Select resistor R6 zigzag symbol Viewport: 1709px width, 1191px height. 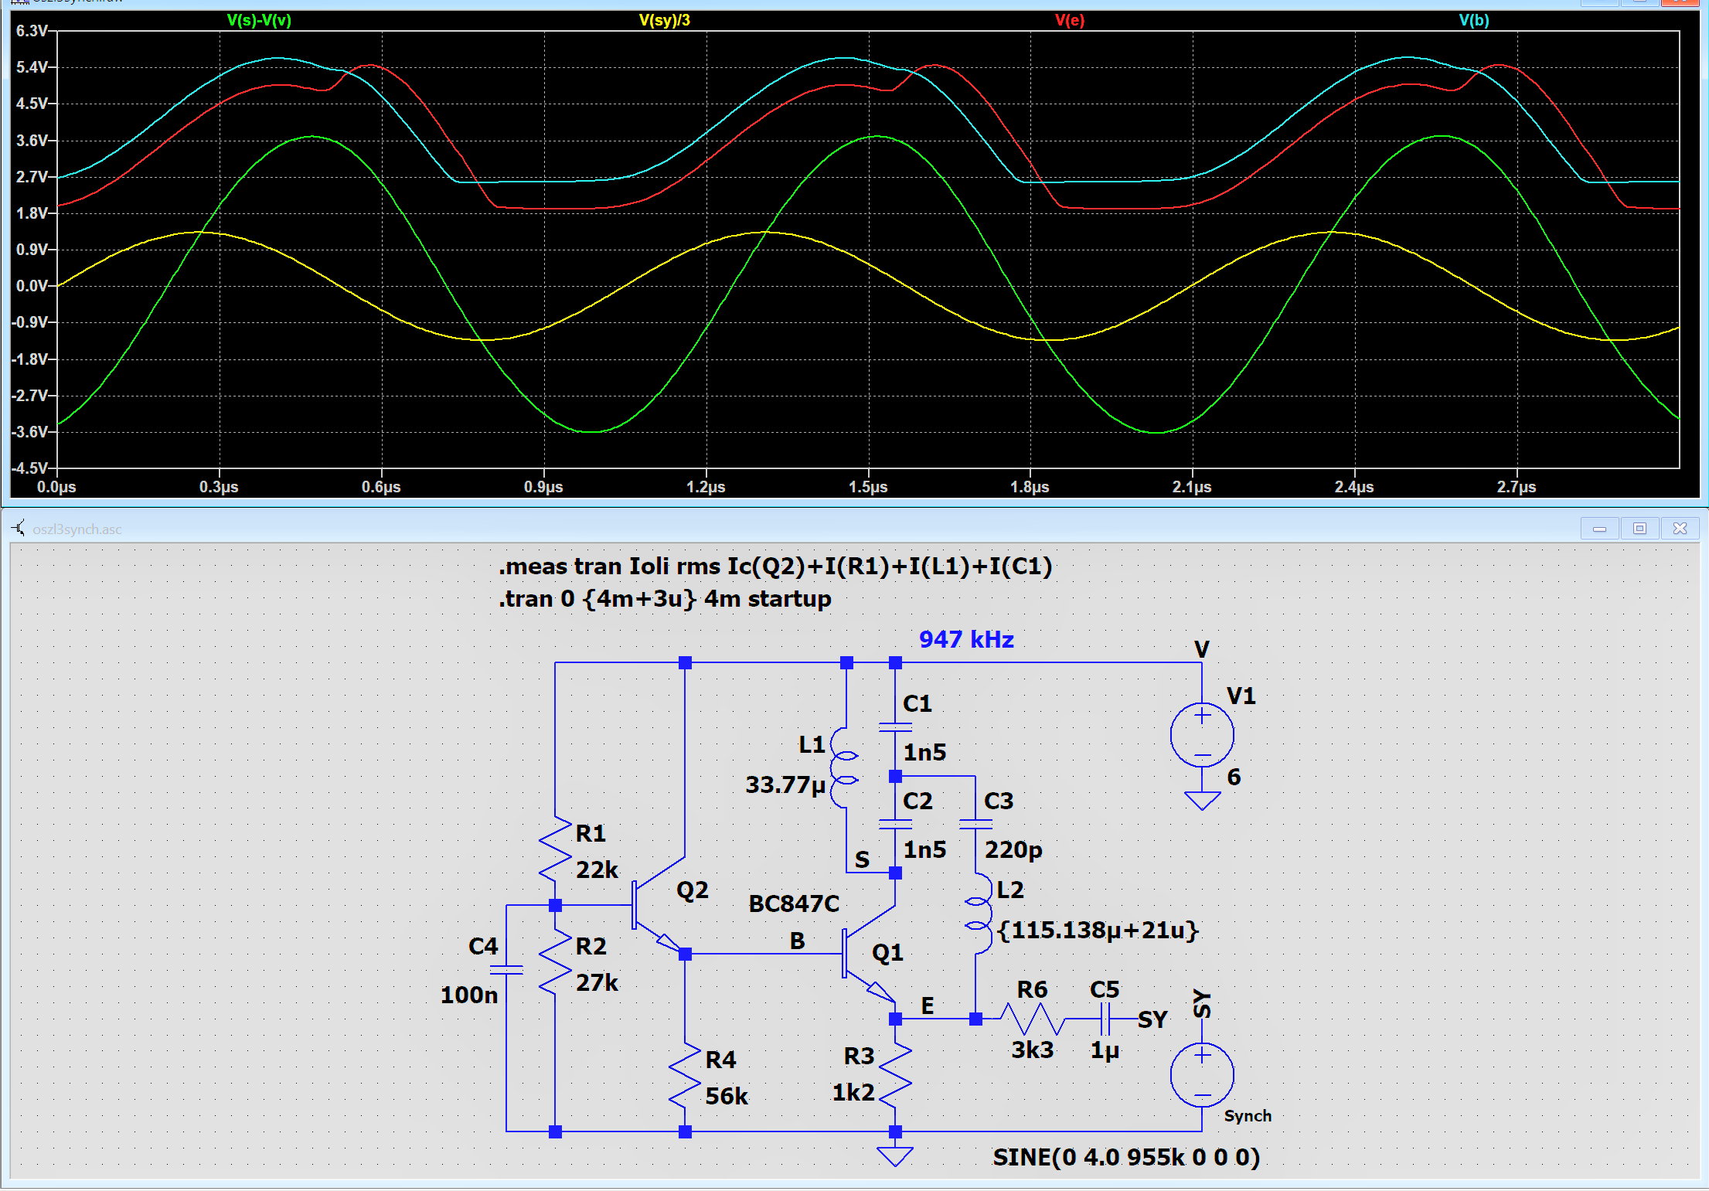tap(1033, 1019)
